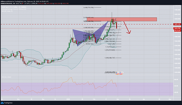Image resolution: width=182 pixels, height=105 pixels.
Task: Open the first US economic event flag icon
Action: 117,73
